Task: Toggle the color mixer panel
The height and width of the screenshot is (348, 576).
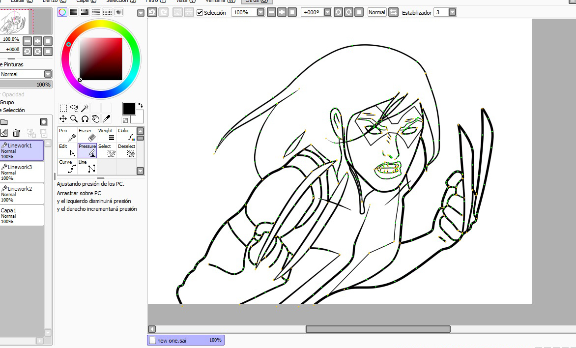Action: pyautogui.click(x=96, y=12)
